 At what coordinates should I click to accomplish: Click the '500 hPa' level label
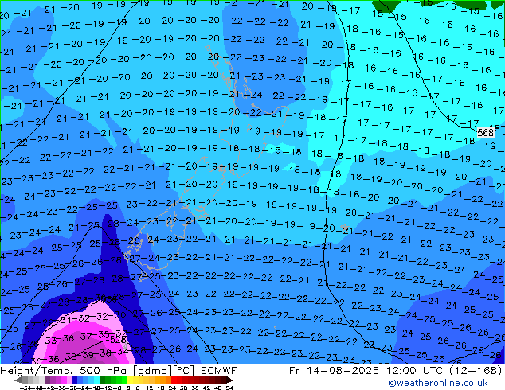tap(104, 371)
